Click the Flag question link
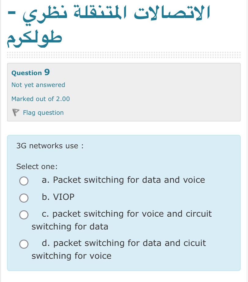Screen dimensions: 248x282 (x=43, y=113)
